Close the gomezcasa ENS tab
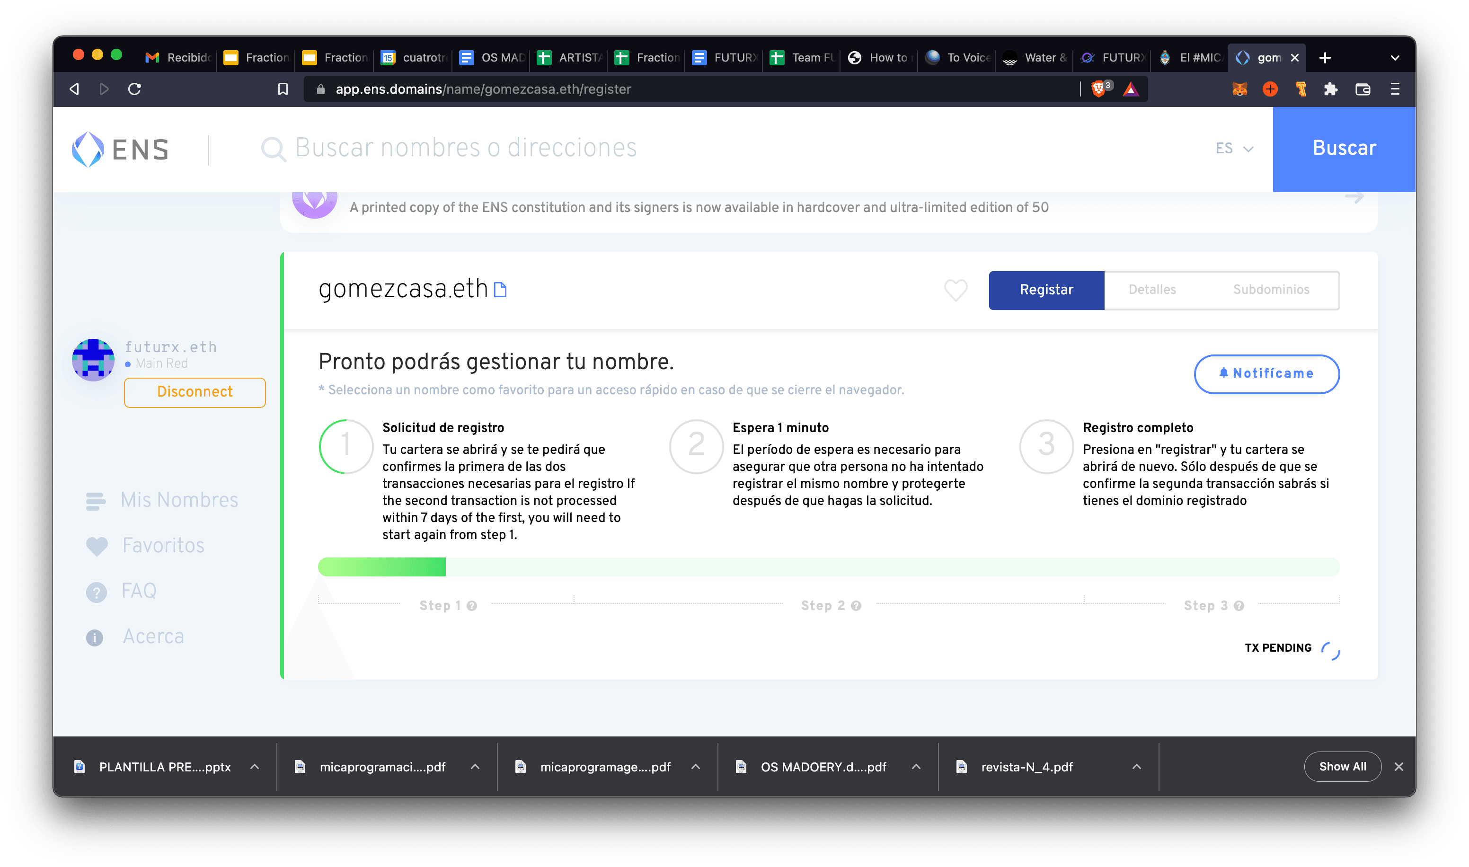The image size is (1469, 867). 1294,57
